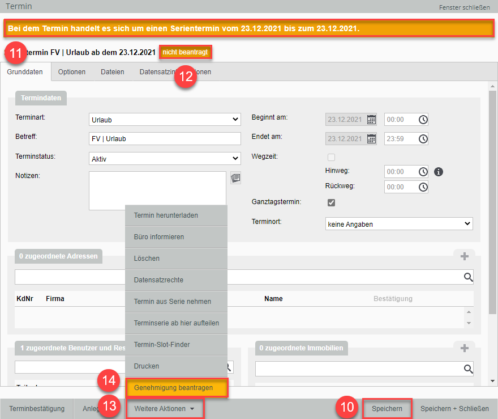Click Fenster schließen link
Image resolution: width=498 pixels, height=419 pixels.
464,7
